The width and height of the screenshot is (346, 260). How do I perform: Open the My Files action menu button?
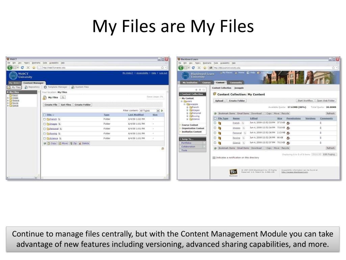pos(63,97)
